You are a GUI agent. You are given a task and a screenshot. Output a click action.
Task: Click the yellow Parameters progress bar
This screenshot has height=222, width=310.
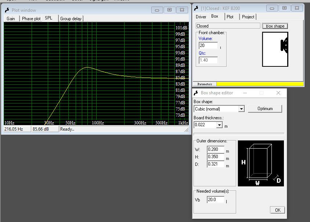pyautogui.click(x=260, y=84)
